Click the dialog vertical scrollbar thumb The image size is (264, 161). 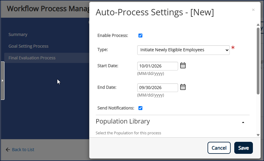[258, 61]
